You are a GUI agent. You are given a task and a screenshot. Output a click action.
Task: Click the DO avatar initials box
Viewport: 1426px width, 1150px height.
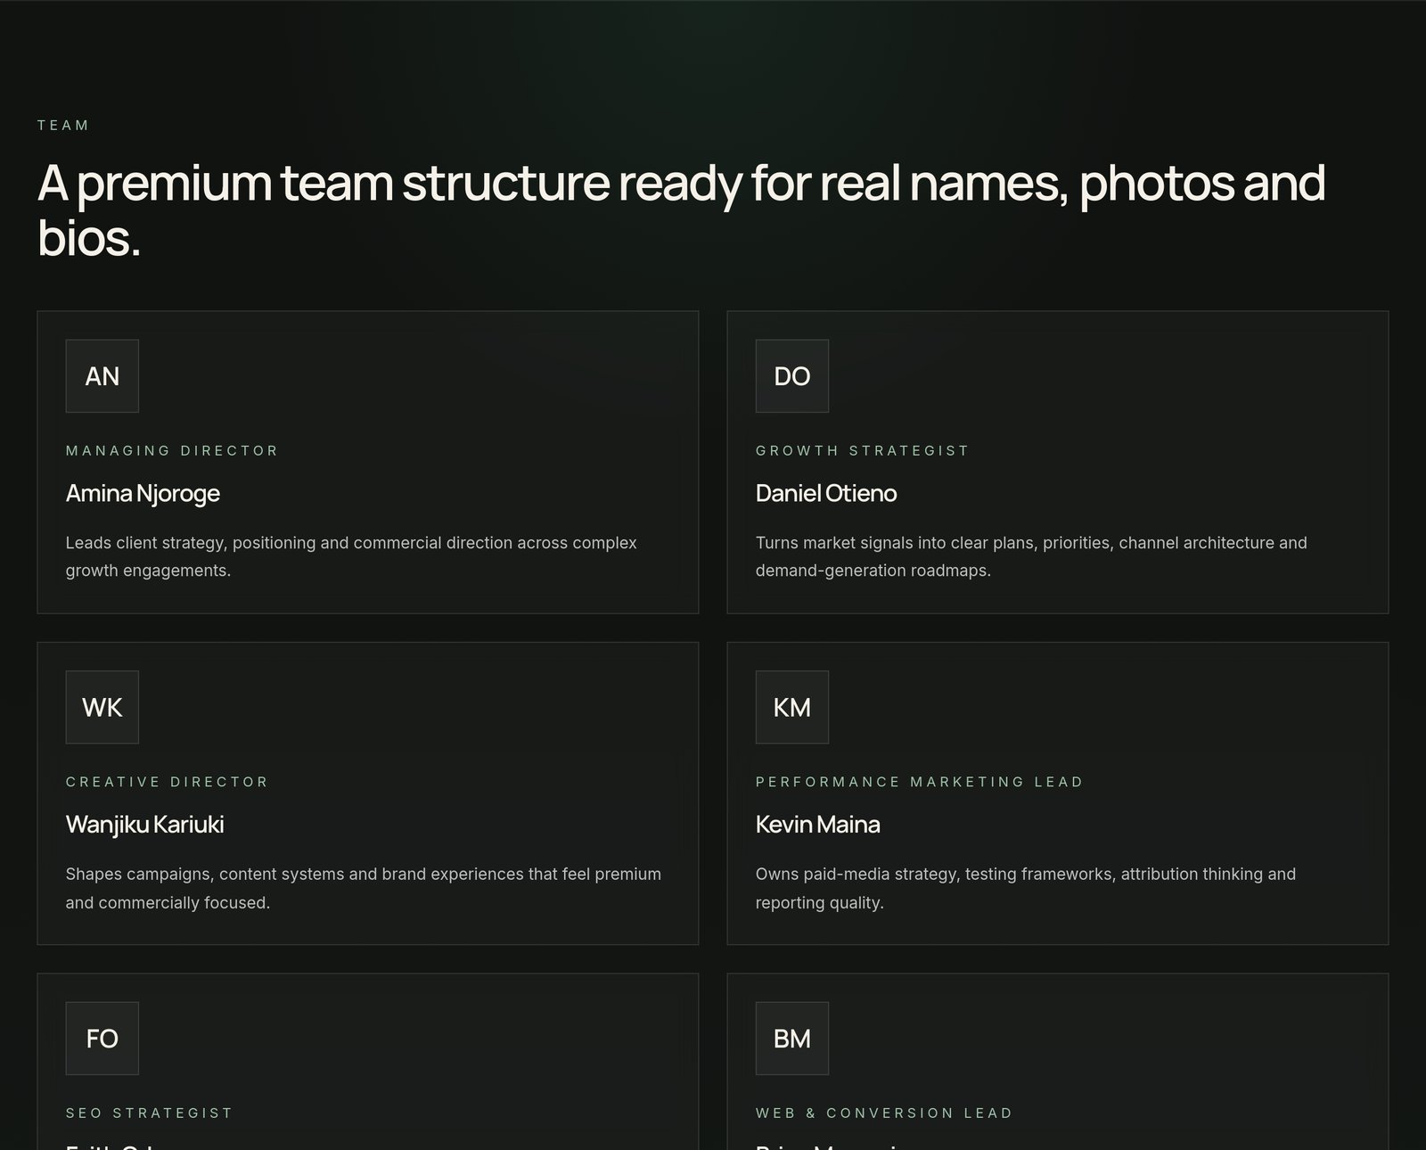point(791,375)
